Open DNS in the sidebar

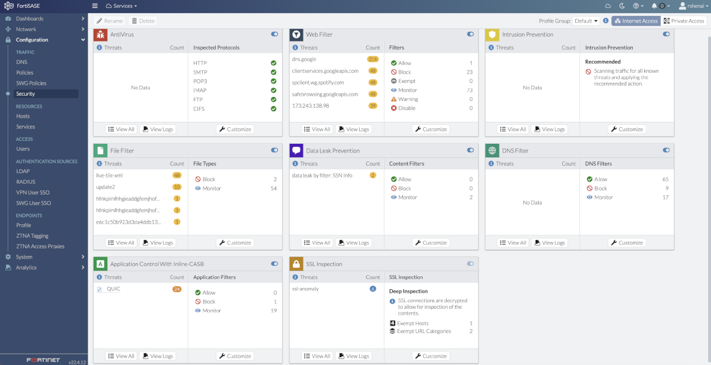[x=21, y=62]
